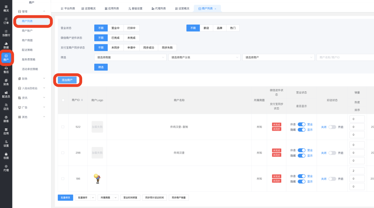Click the blue 添加商户 button
Viewport: 374px width, 208px height.
coord(67,80)
